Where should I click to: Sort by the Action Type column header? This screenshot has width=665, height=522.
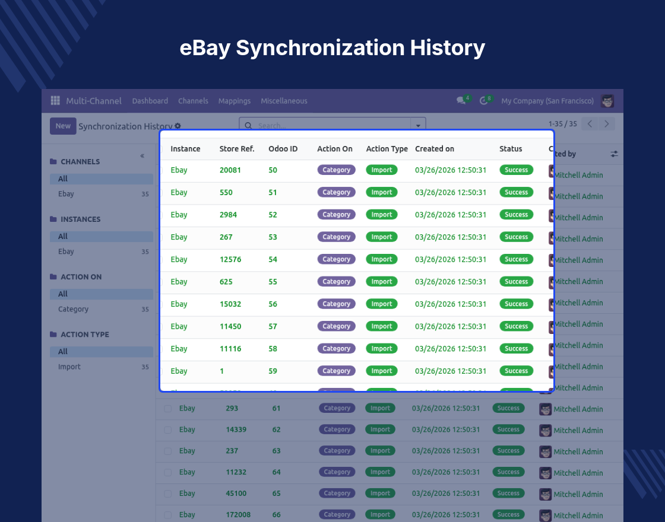click(x=387, y=149)
